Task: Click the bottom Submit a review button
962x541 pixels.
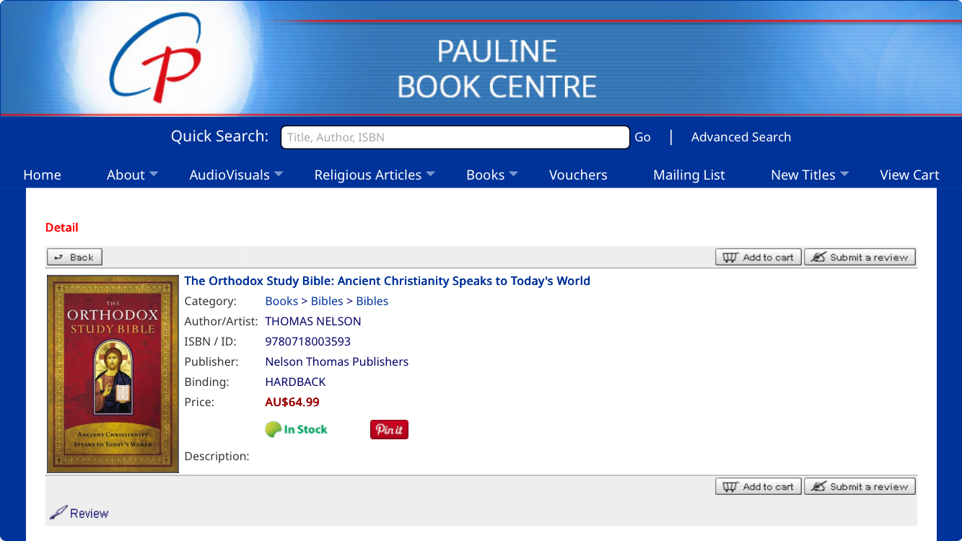Action: (860, 486)
